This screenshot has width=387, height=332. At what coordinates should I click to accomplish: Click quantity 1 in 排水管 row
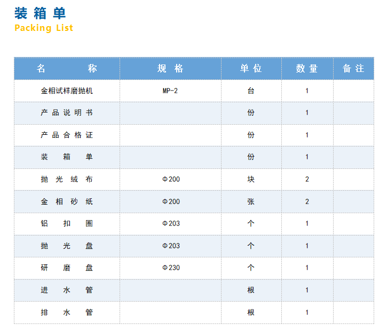click(x=307, y=312)
